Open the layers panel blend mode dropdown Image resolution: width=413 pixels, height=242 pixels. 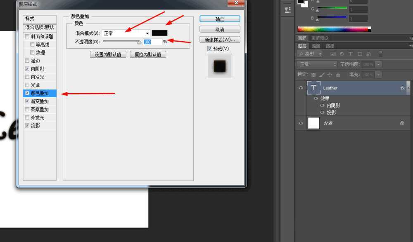click(x=316, y=64)
